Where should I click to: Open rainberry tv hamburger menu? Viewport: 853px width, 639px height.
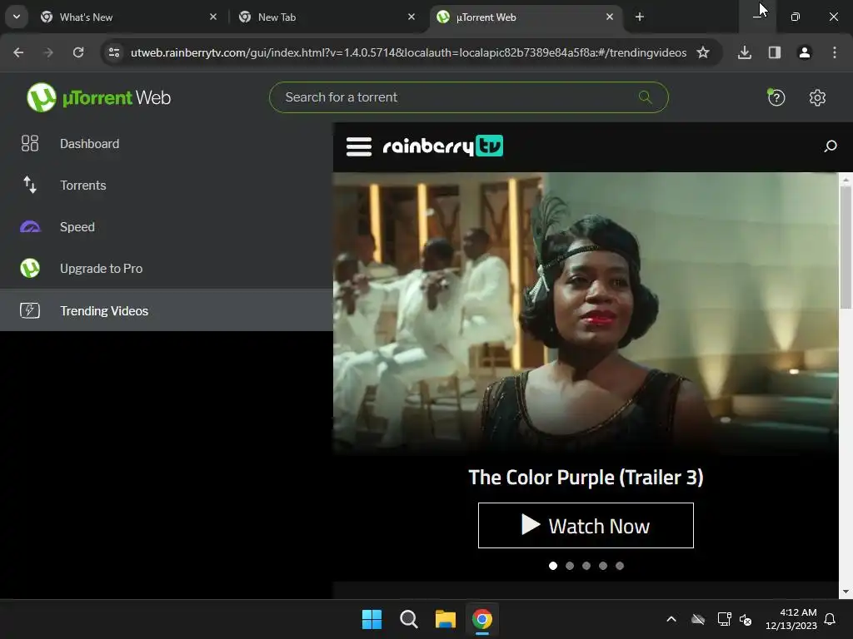(359, 146)
